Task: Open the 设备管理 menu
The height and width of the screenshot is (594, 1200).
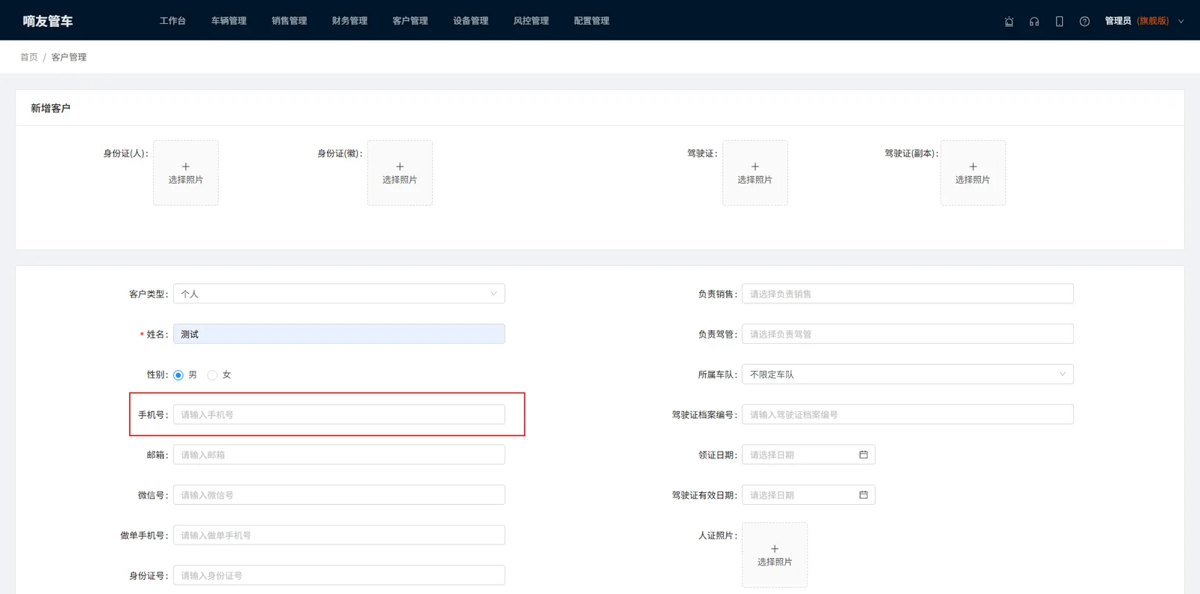Action: coord(471,21)
